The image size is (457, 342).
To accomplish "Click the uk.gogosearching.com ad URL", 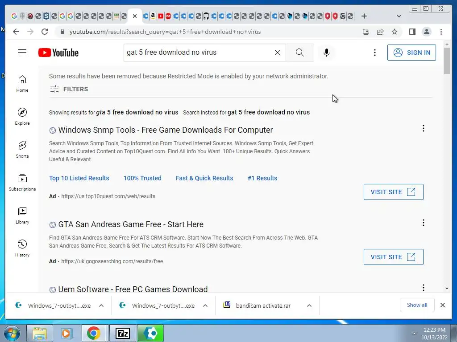I will pos(112,261).
